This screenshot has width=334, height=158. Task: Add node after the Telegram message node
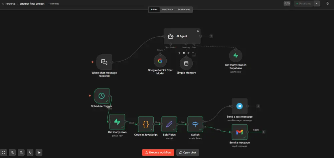[x=258, y=106]
